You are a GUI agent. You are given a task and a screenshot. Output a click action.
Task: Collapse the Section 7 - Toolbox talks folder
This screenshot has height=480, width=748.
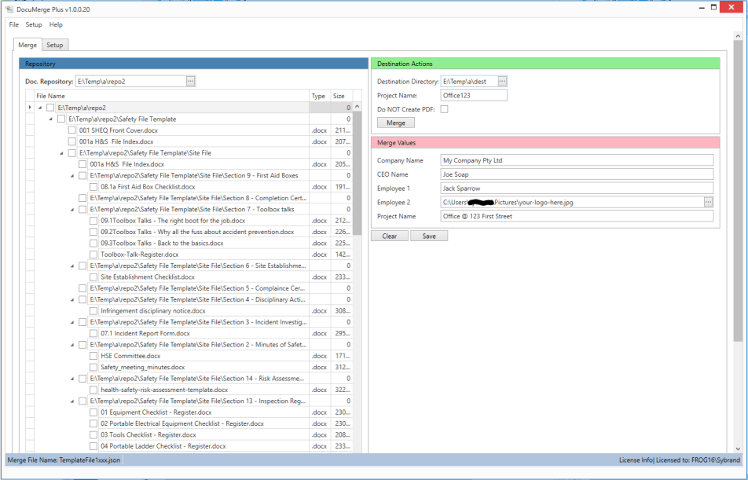(x=73, y=210)
